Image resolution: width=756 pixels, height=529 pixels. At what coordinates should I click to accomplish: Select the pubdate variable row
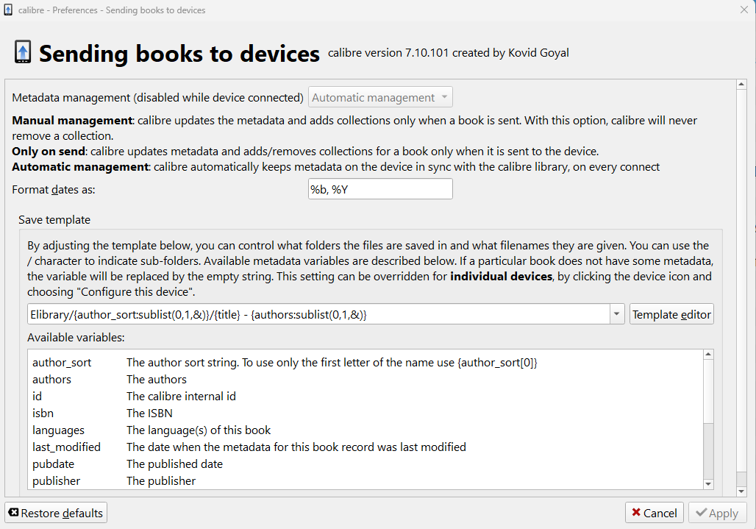pyautogui.click(x=53, y=464)
